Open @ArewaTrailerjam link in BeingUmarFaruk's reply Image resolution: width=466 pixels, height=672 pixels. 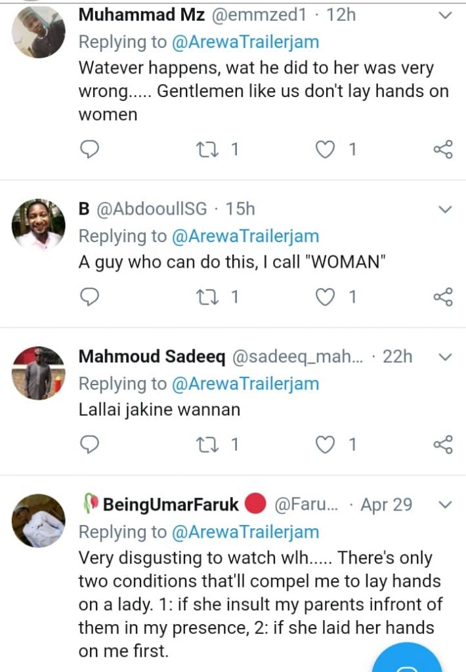245,532
